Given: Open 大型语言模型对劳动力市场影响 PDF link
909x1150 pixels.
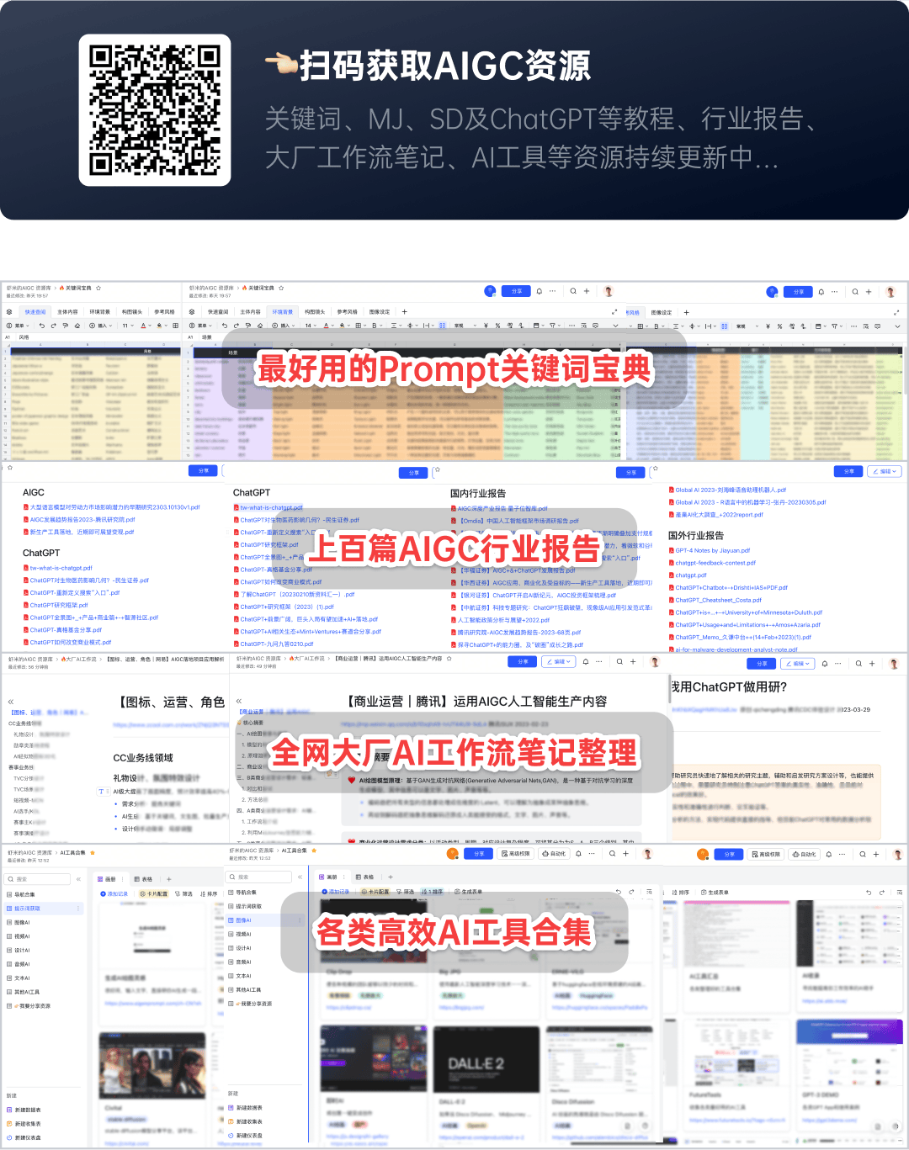Looking at the screenshot, I should [x=114, y=507].
